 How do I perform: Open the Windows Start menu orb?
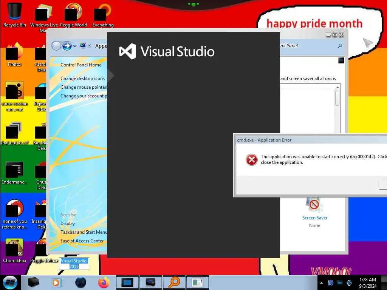[x=10, y=282]
